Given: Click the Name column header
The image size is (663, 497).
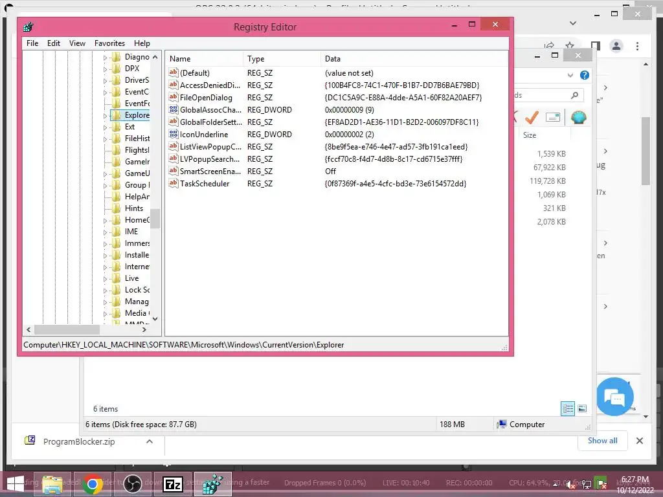Looking at the screenshot, I should (x=204, y=59).
